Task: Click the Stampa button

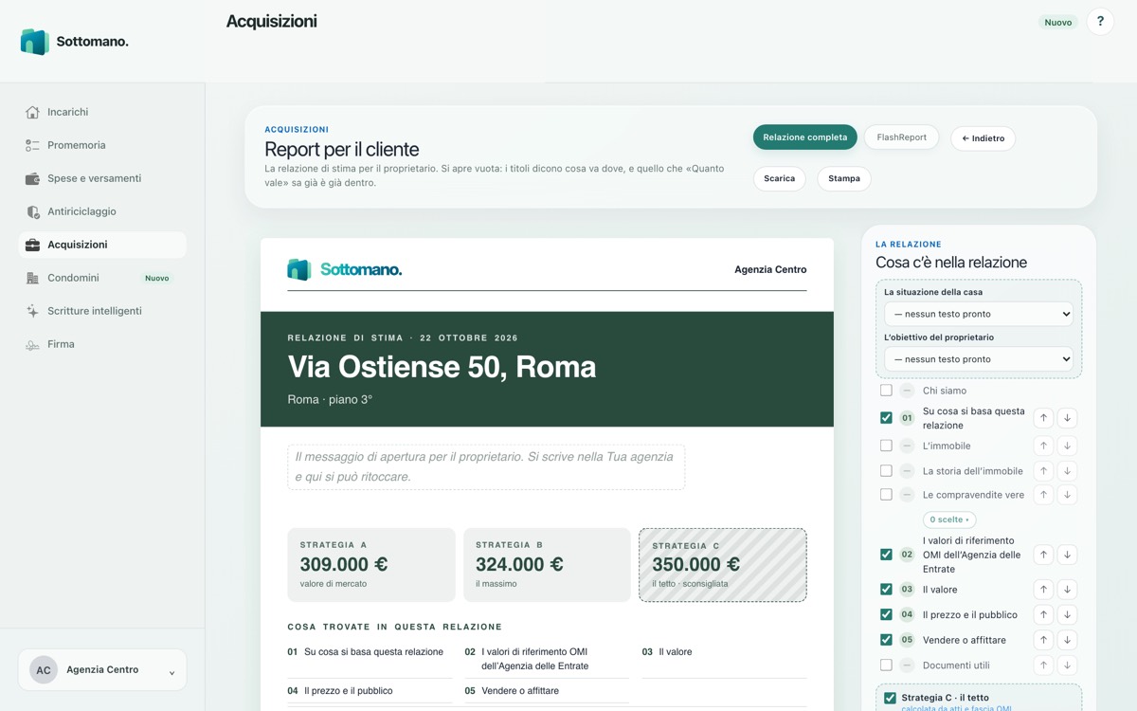Action: [x=844, y=178]
